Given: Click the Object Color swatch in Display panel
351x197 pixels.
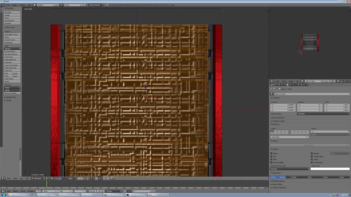Looking at the screenshot, I should pos(330,169).
